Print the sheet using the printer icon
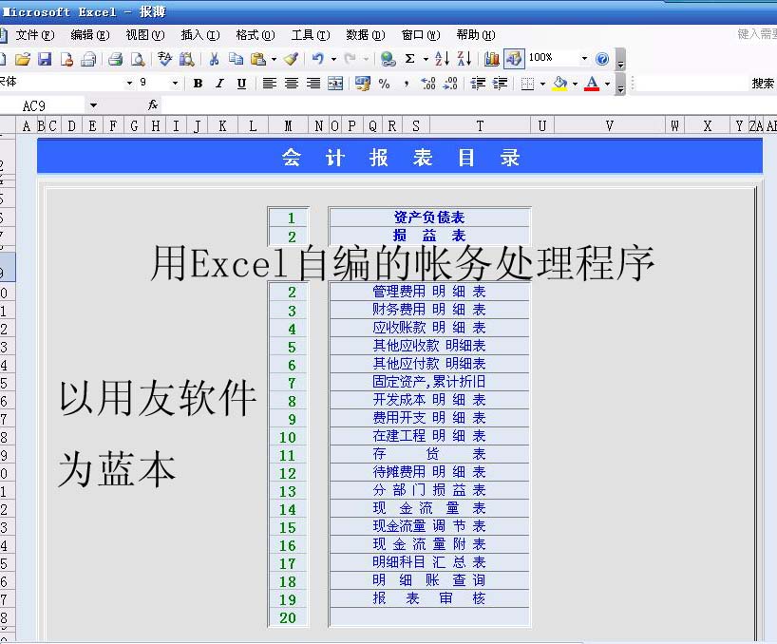Image resolution: width=777 pixels, height=644 pixels. (x=116, y=59)
